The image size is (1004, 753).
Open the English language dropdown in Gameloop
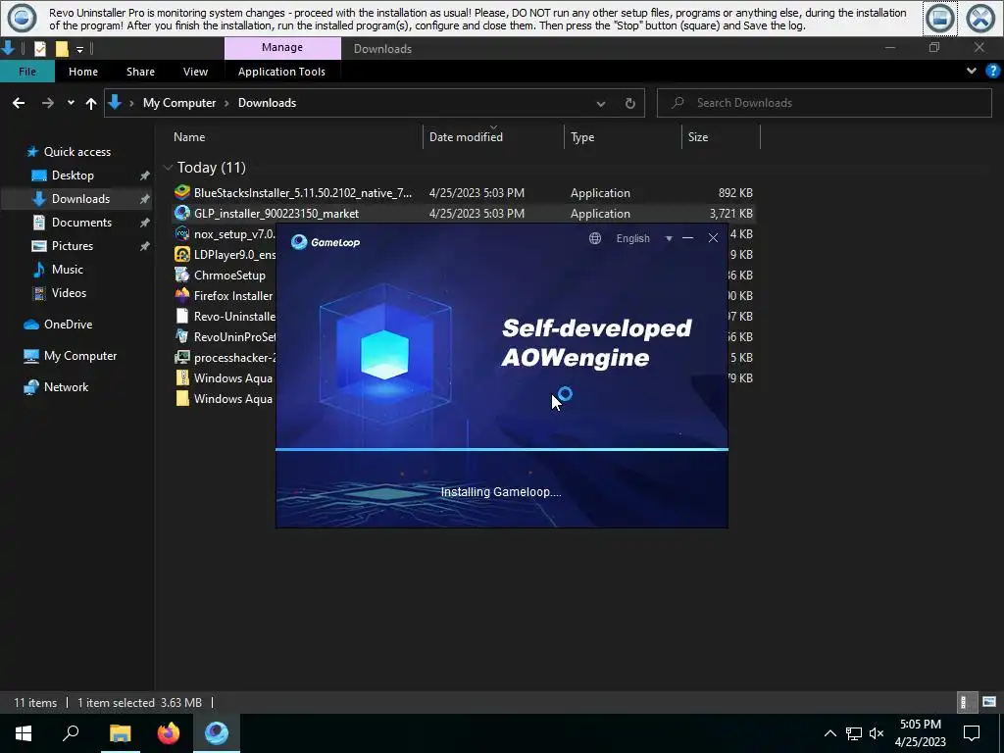pyautogui.click(x=643, y=238)
